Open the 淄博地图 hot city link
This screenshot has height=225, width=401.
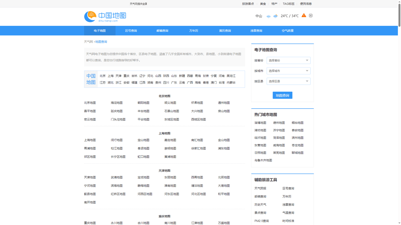[260, 123]
